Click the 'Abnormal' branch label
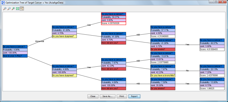Viewport: 228px width, 102px height. click(x=39, y=41)
